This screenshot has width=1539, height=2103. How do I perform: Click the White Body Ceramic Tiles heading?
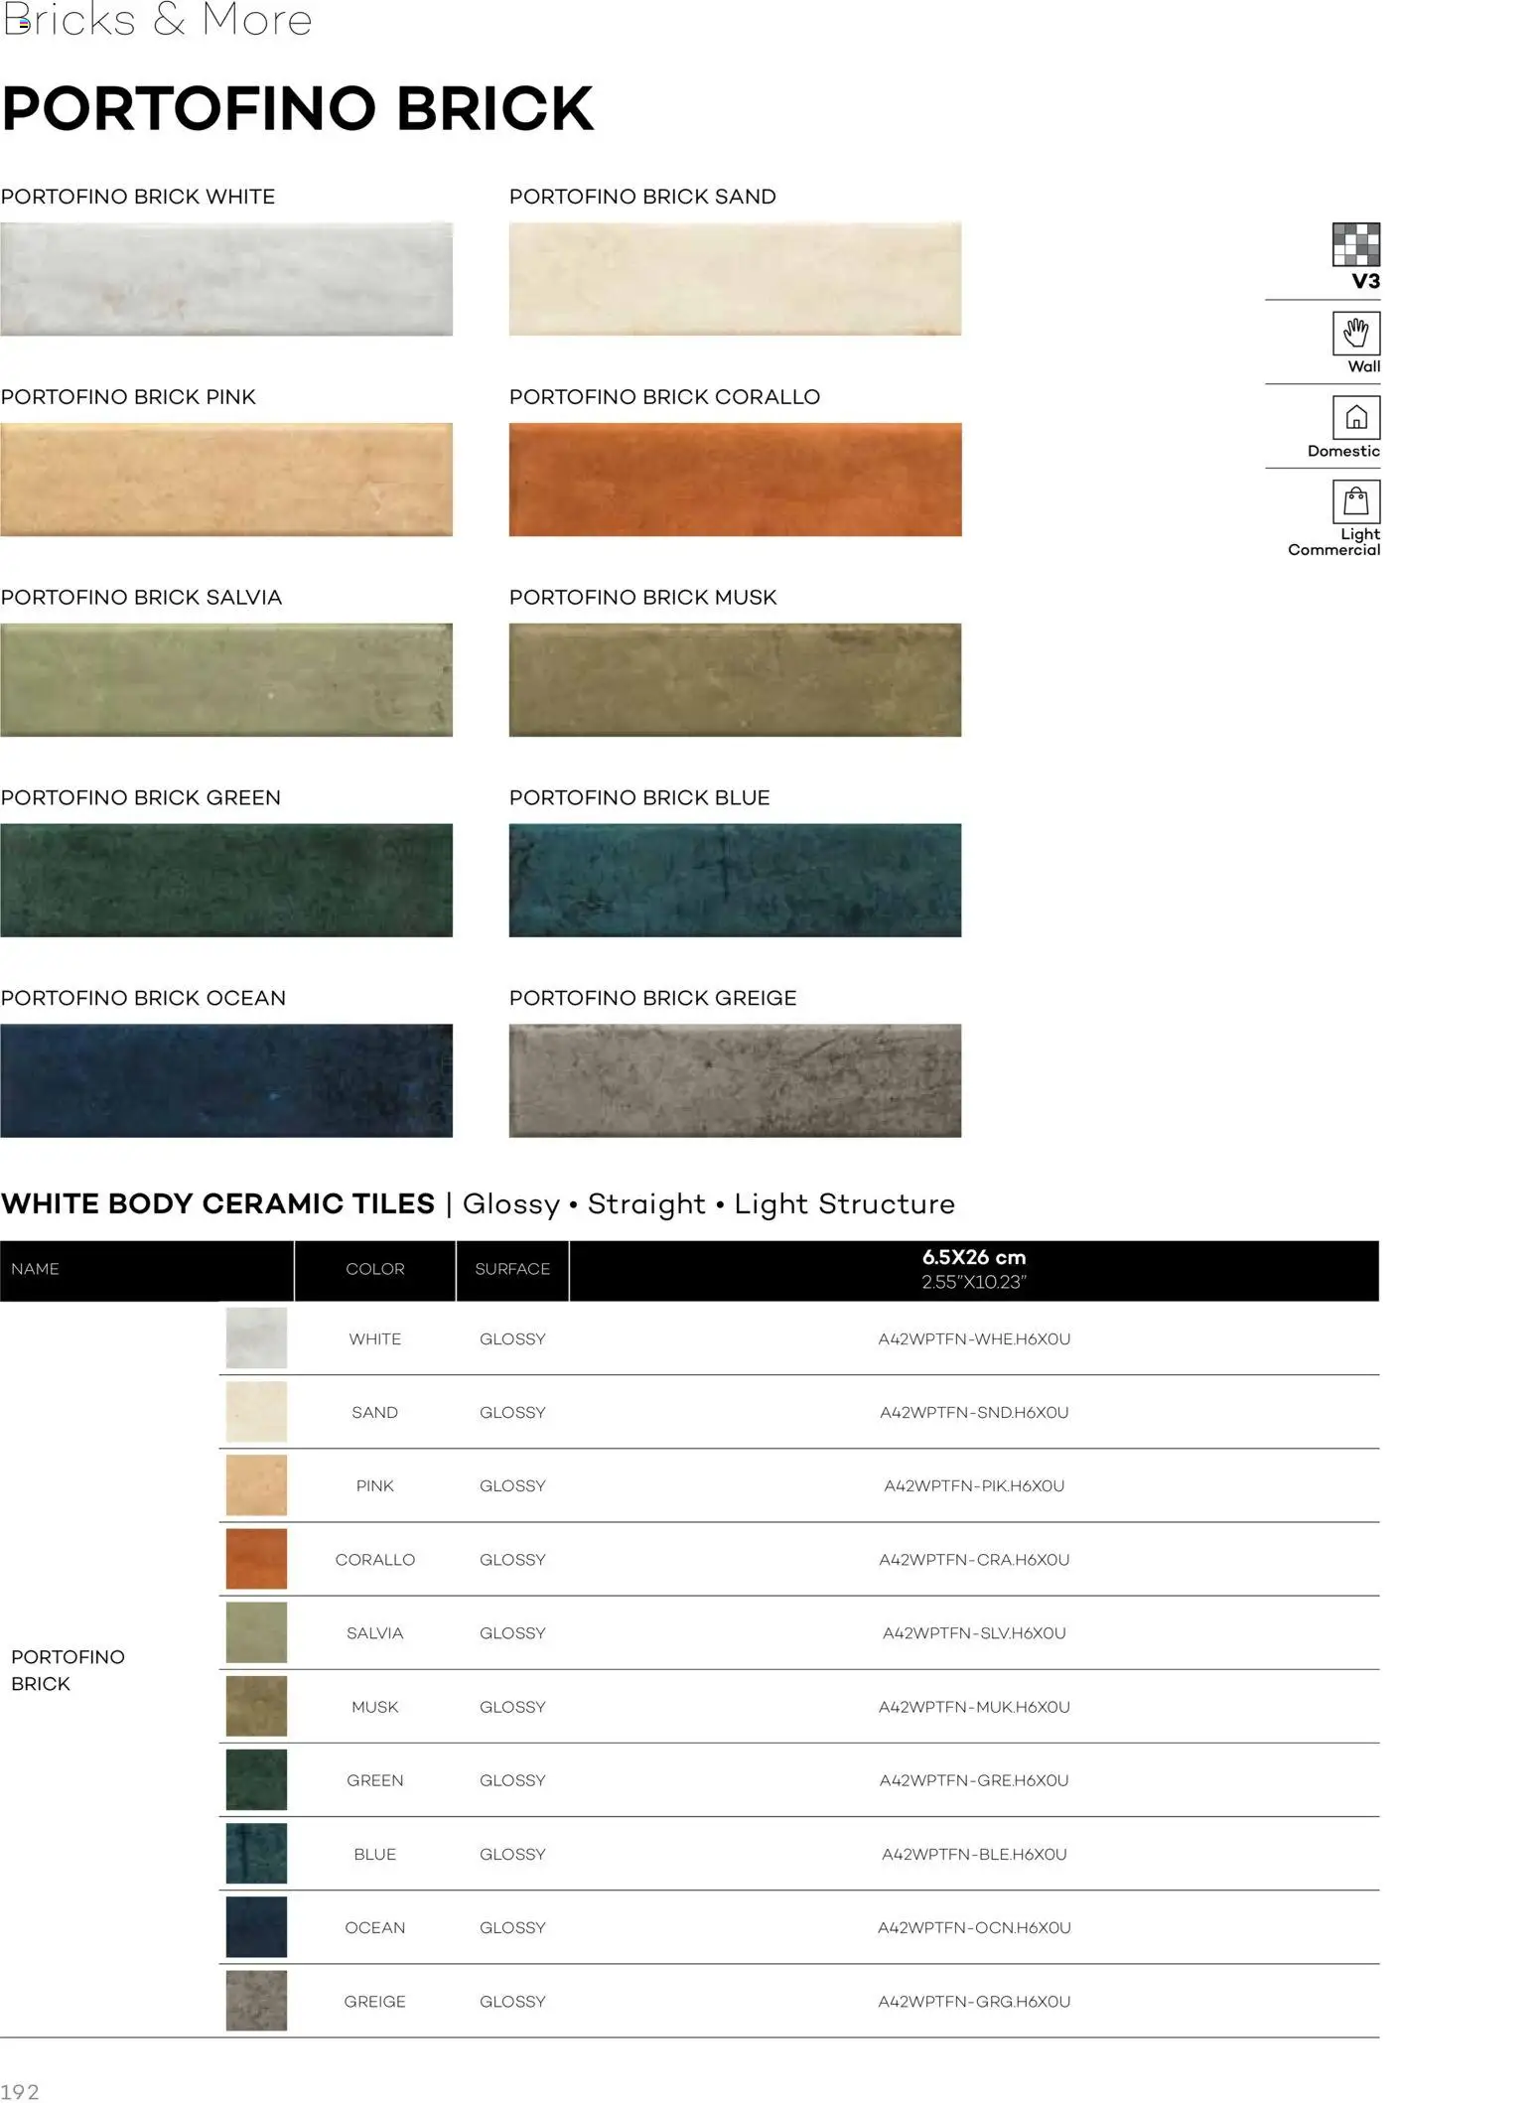218,1203
